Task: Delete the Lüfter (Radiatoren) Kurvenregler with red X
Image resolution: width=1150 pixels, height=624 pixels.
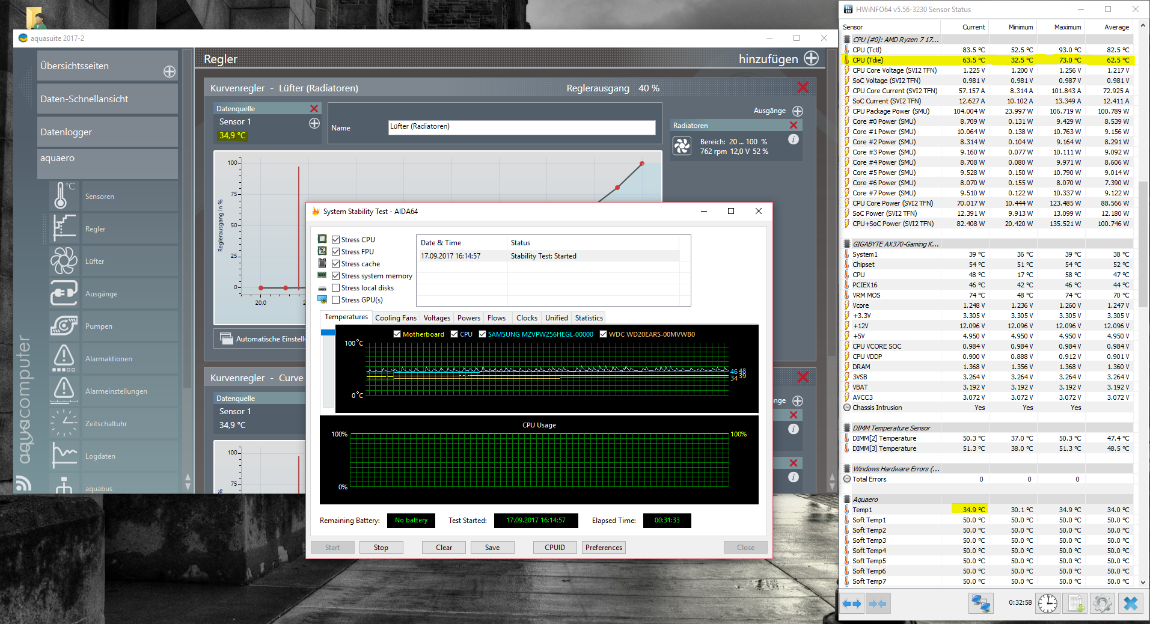Action: click(803, 88)
